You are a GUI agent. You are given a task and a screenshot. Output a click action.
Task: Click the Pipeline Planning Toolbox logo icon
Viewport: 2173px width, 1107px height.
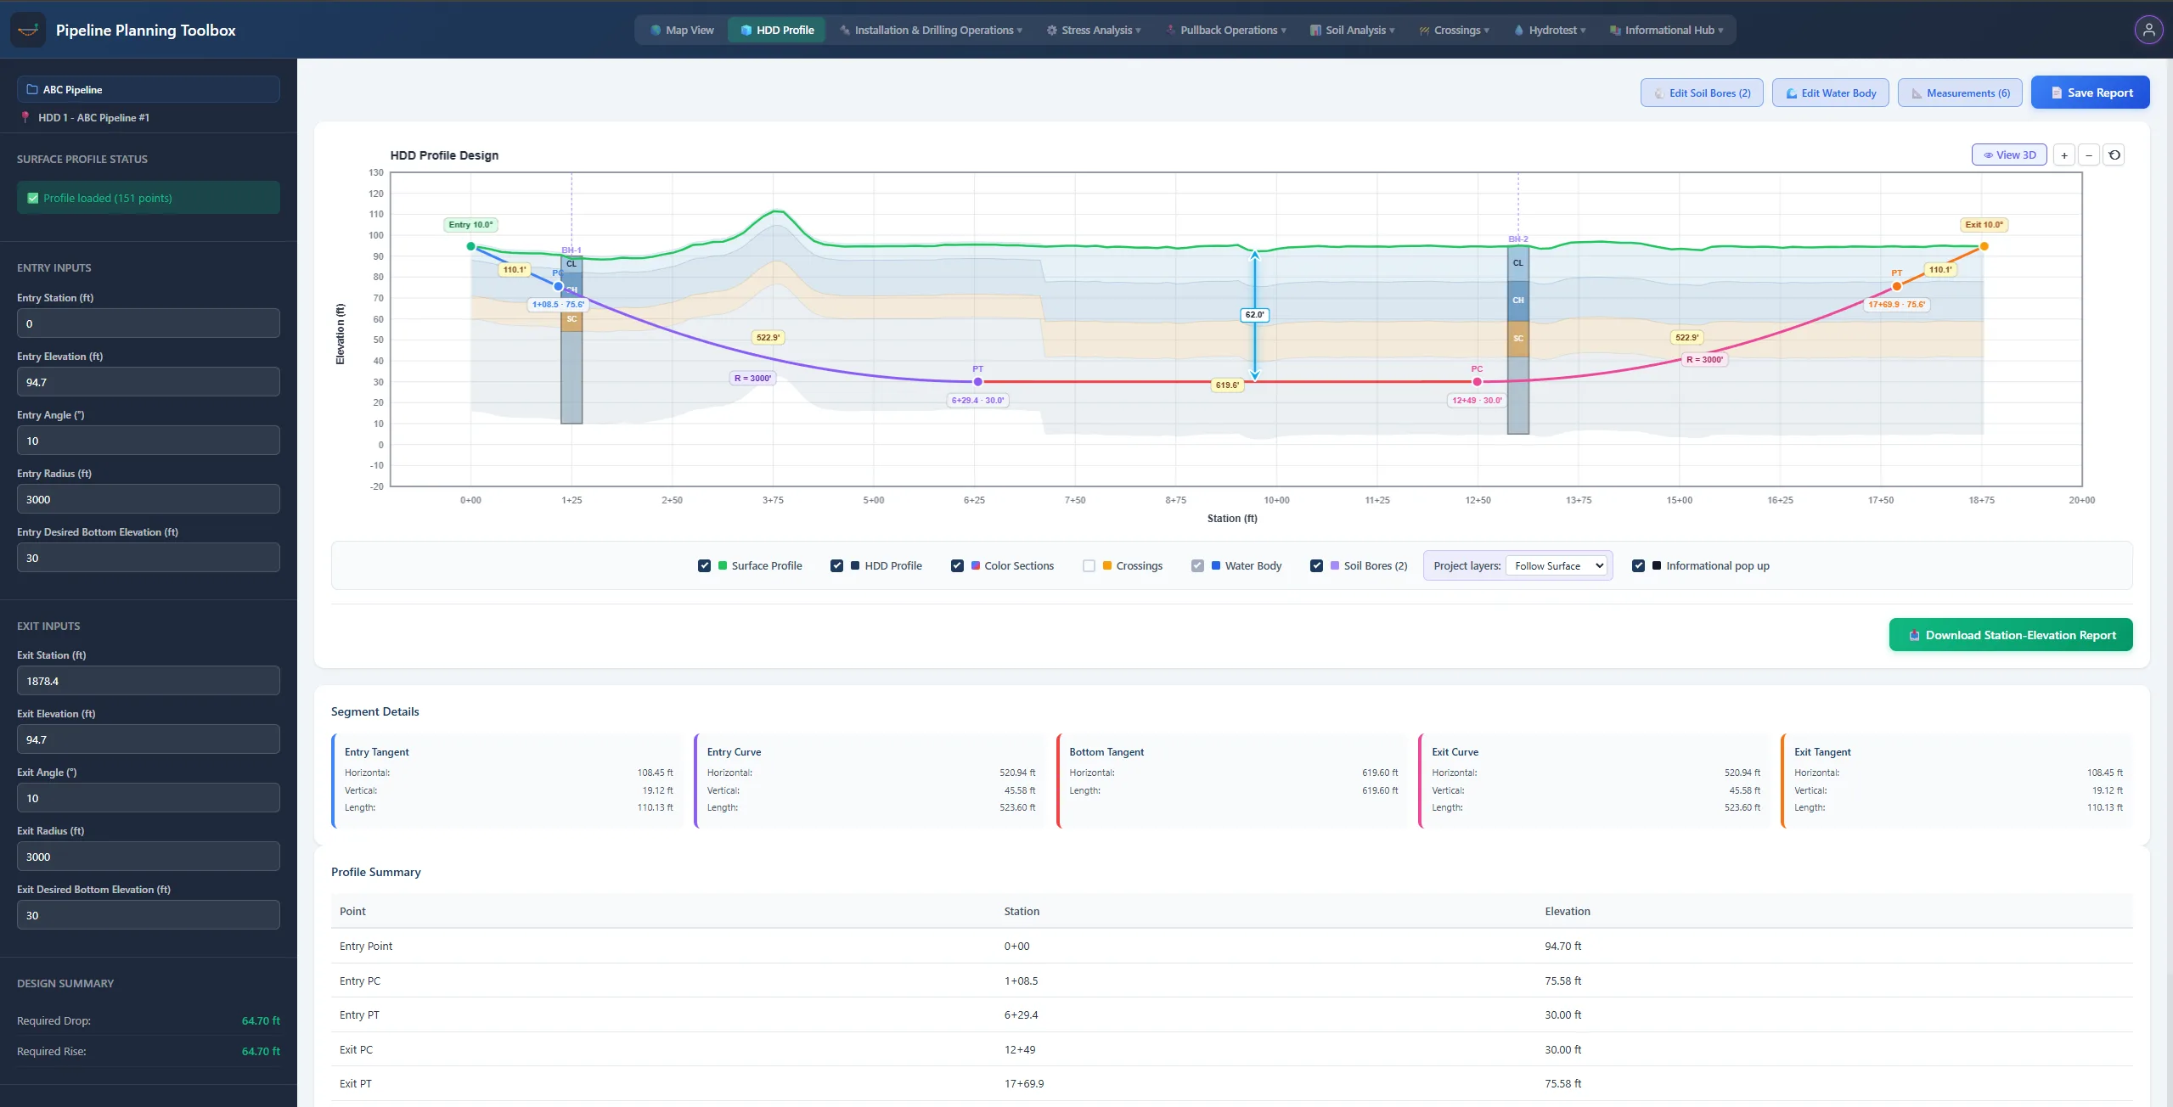tap(28, 30)
